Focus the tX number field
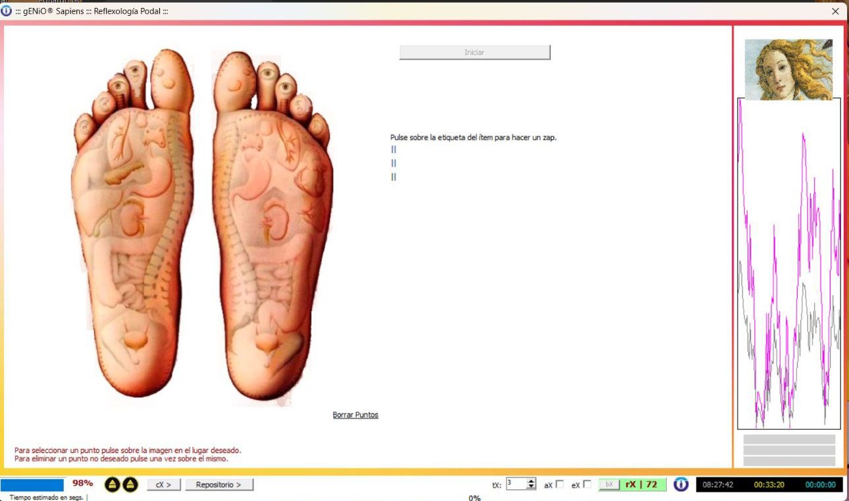The width and height of the screenshot is (849, 501). pos(516,484)
